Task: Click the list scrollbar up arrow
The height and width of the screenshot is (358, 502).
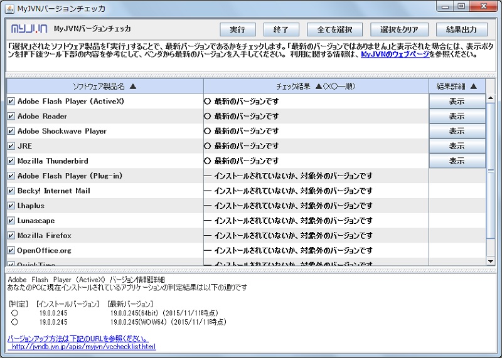Action: pos(491,98)
